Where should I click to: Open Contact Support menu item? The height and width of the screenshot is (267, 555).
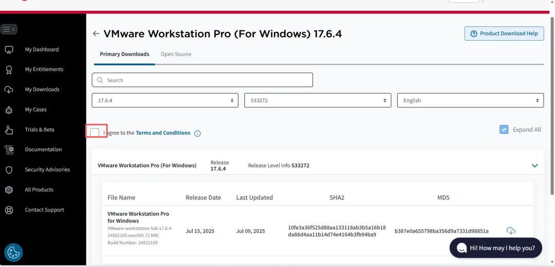click(x=45, y=210)
